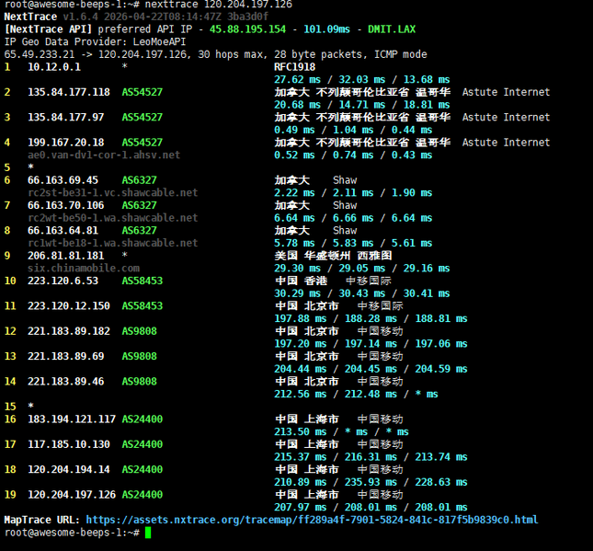This screenshot has height=551, width=593.
Task: Click AS9808 on hop 12 row
Action: point(139,331)
